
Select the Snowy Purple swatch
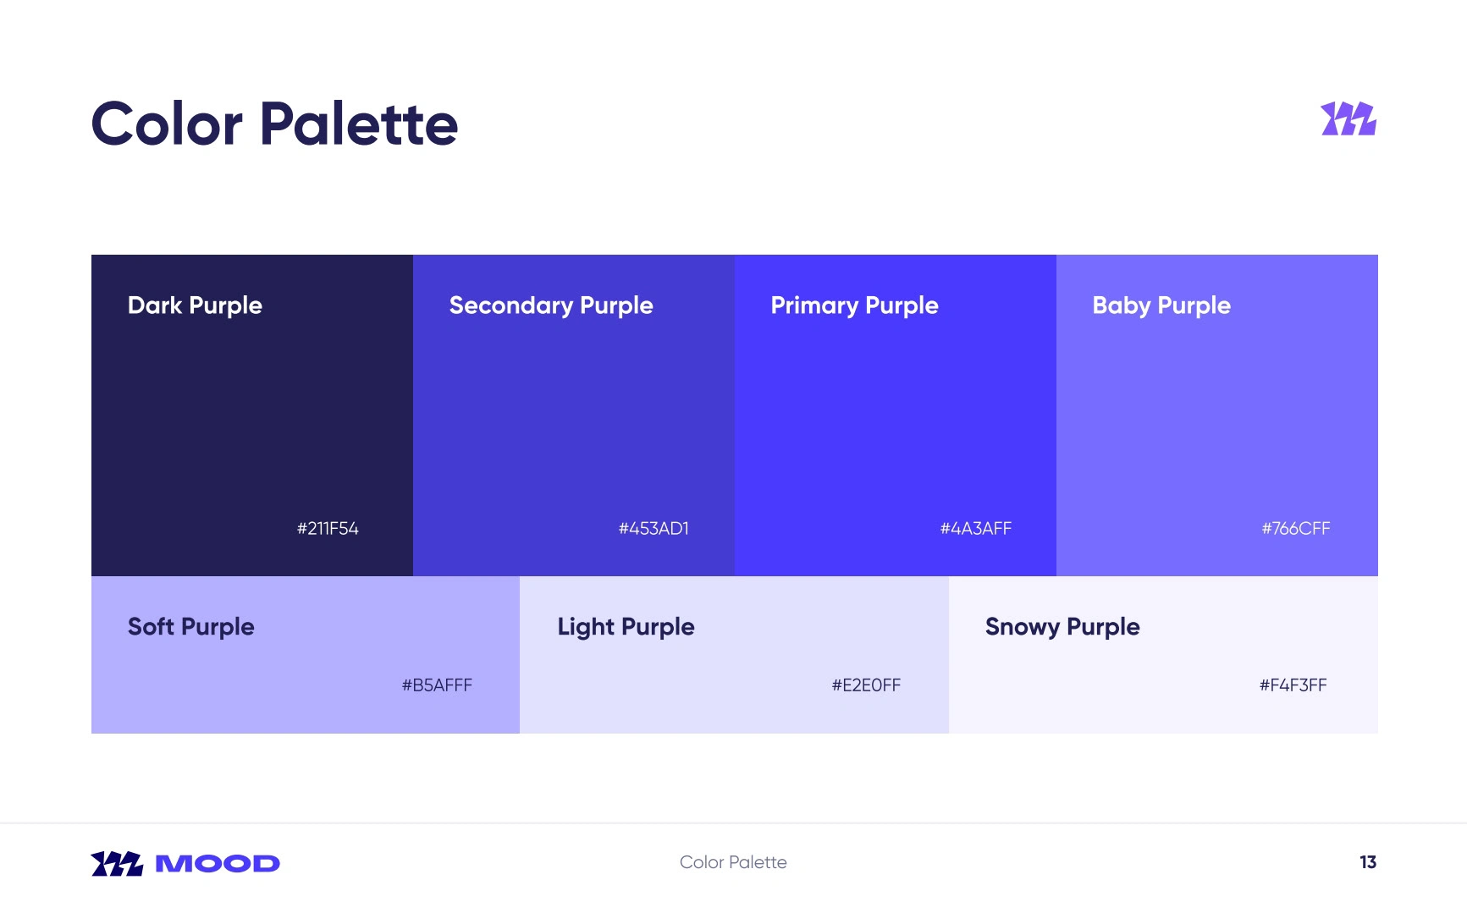pyautogui.click(x=1163, y=654)
